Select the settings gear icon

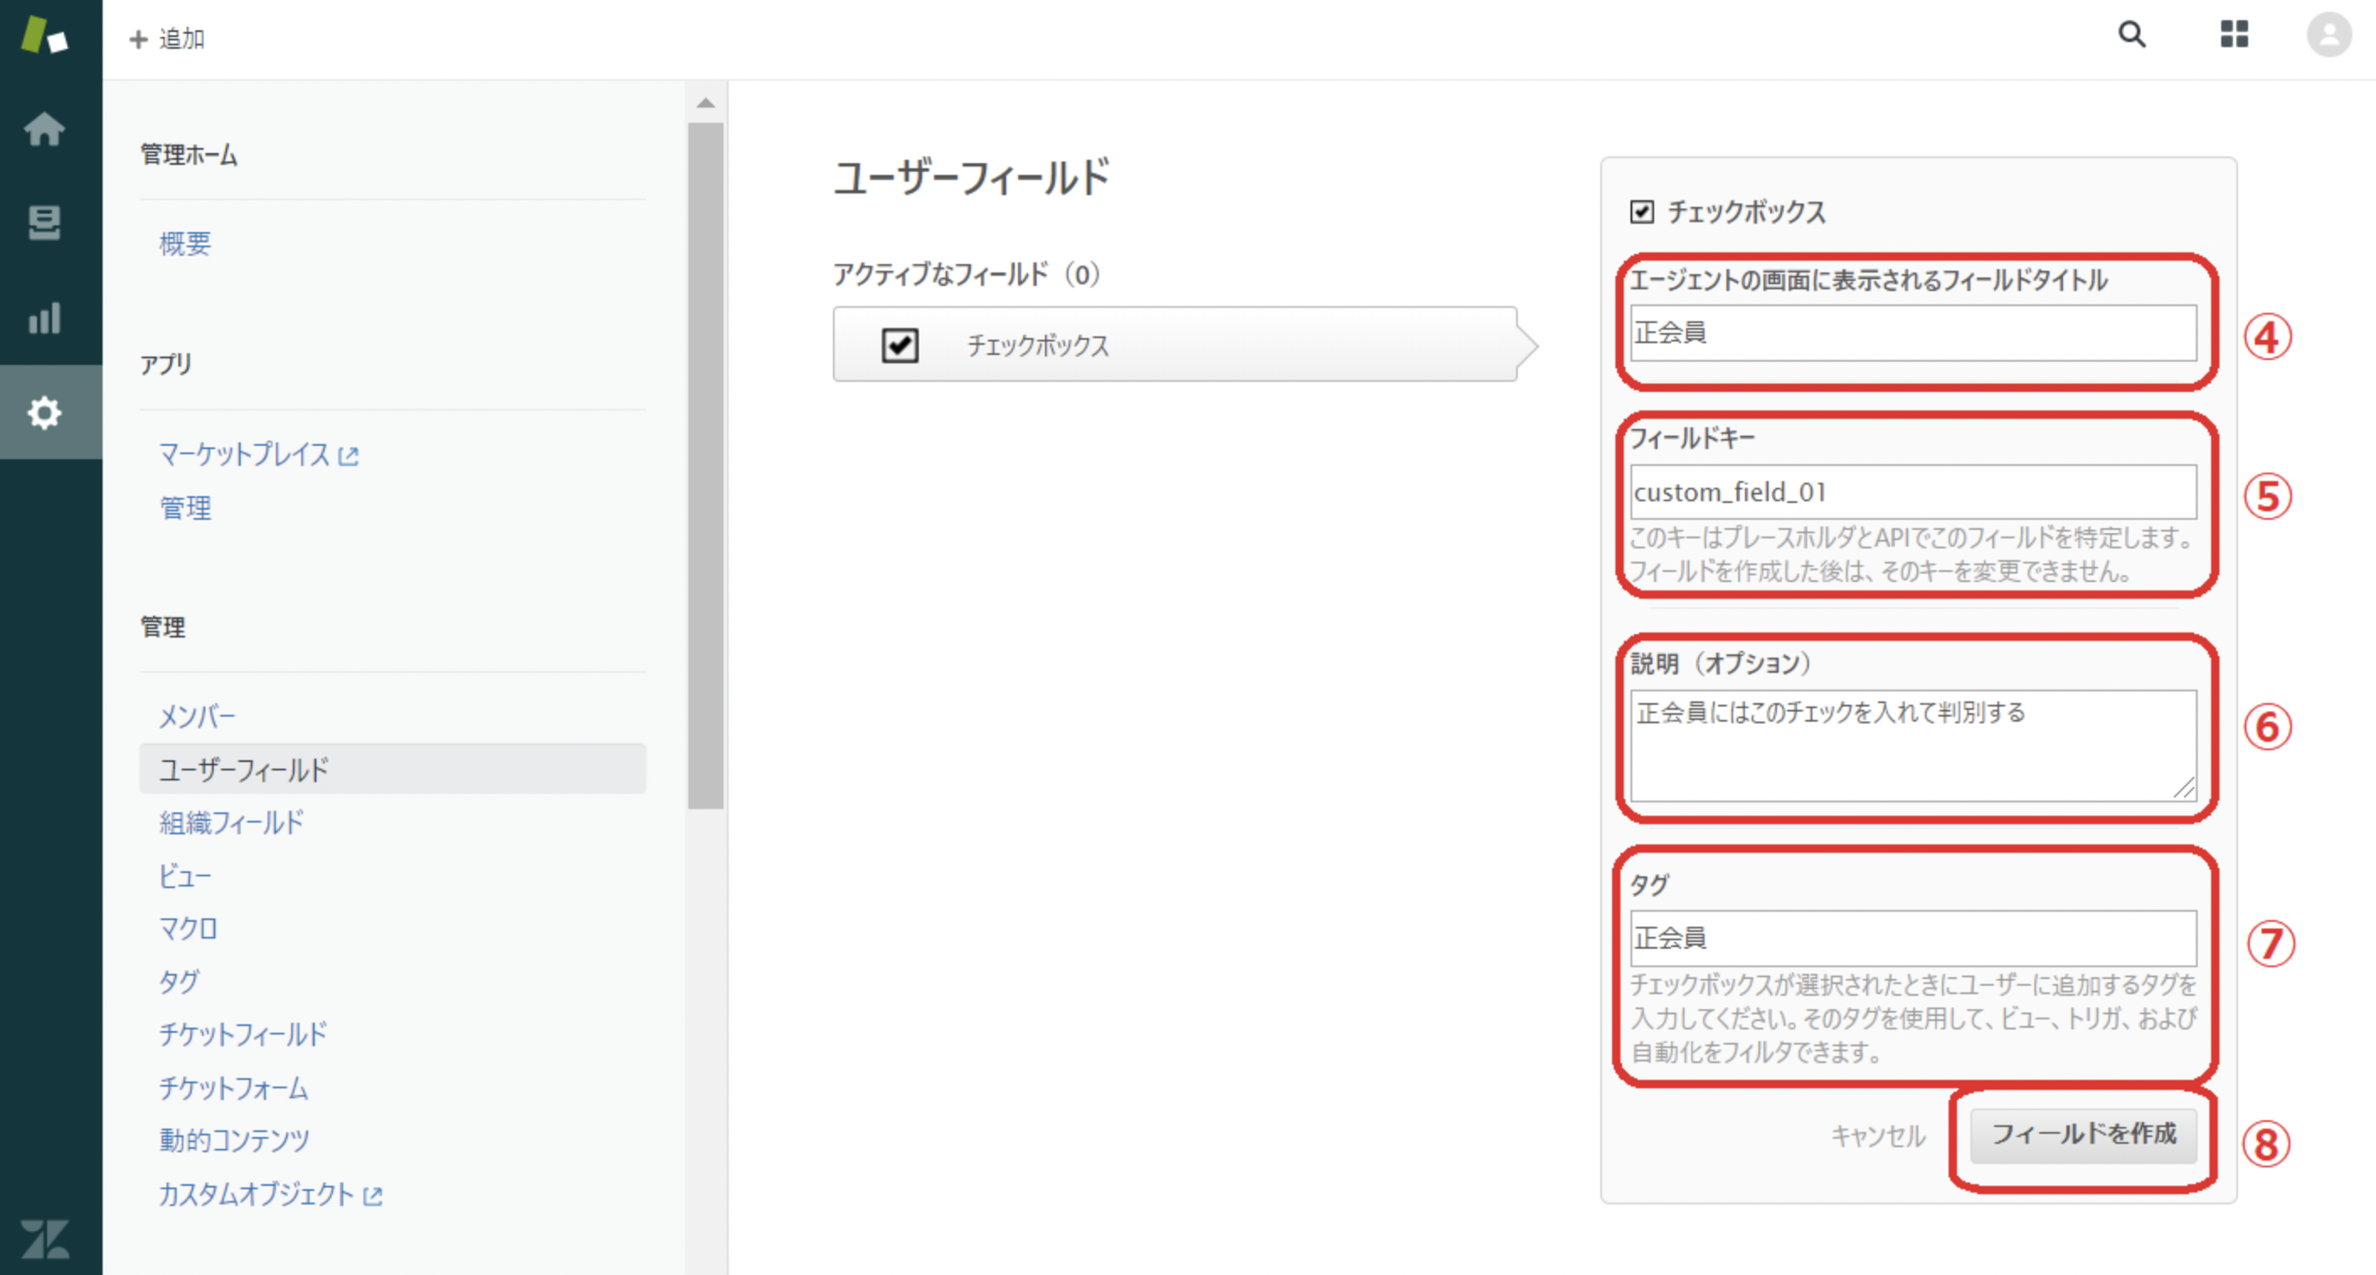[44, 414]
